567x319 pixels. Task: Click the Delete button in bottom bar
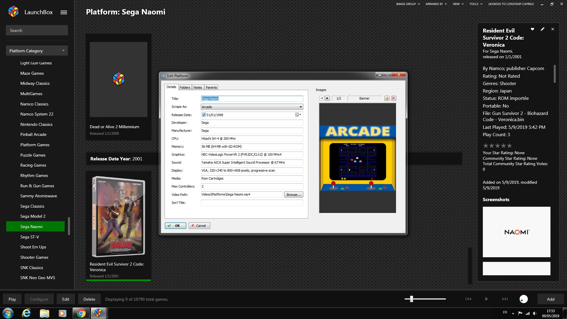tap(89, 299)
